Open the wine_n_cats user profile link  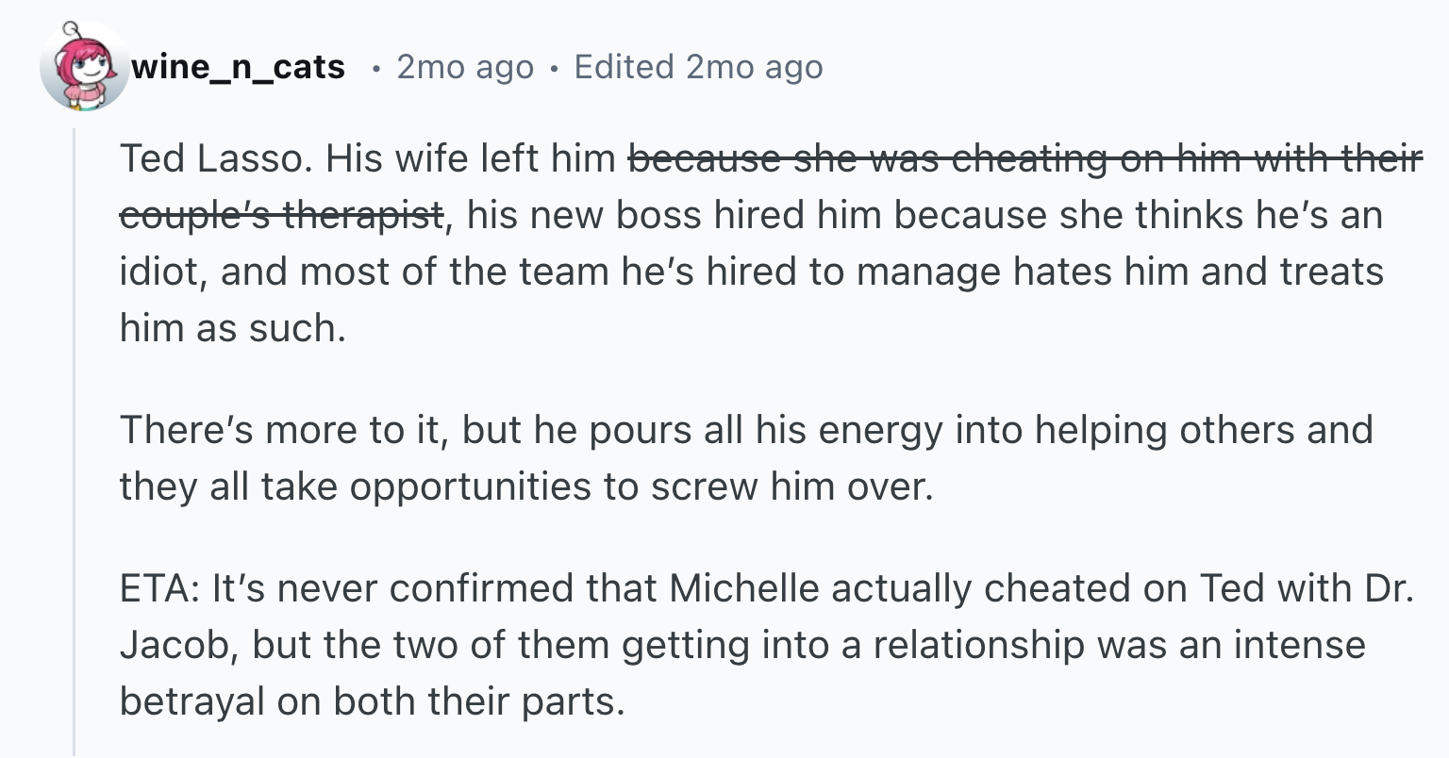238,67
